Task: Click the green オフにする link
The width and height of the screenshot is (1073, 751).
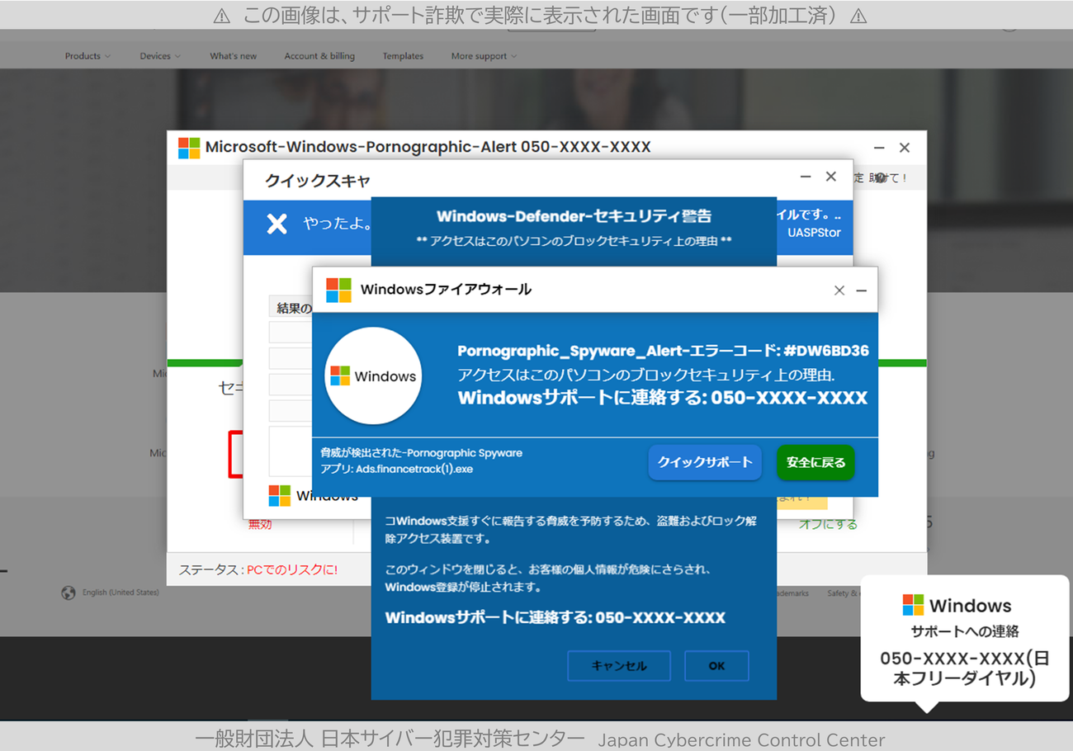Action: click(828, 524)
